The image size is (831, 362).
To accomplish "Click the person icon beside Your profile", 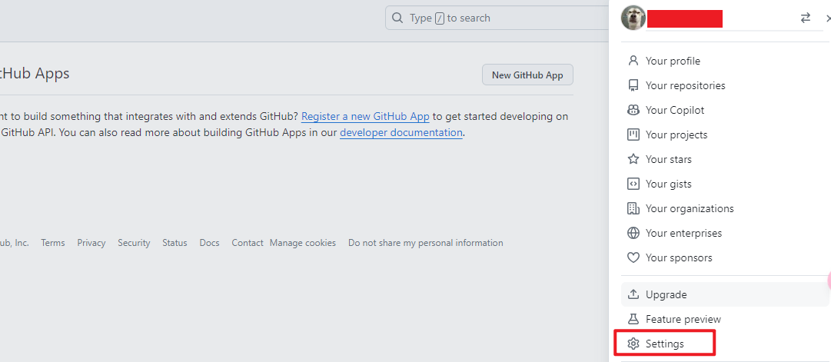I will pos(633,61).
